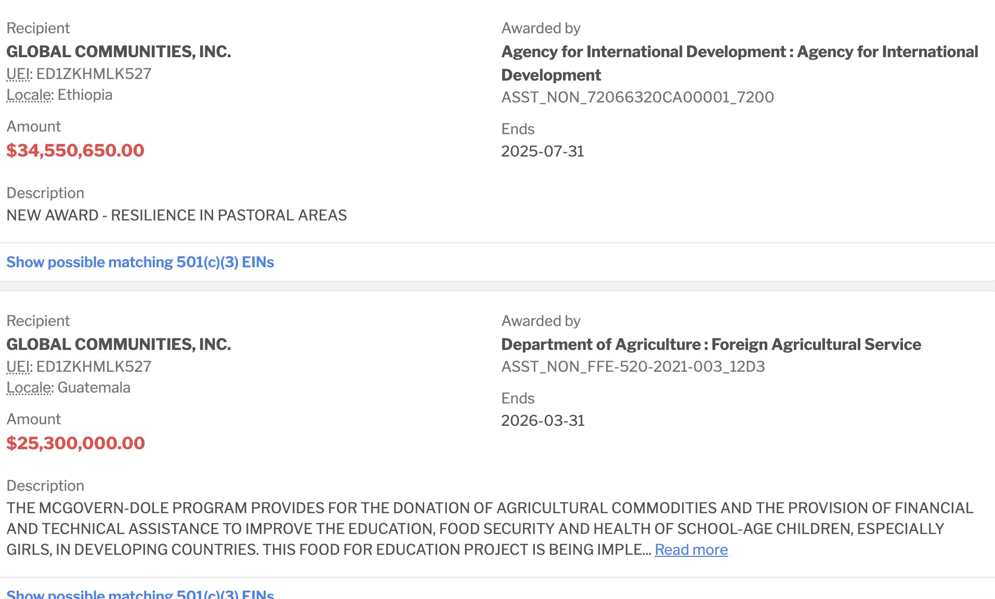This screenshot has height=599, width=995.
Task: Click the second GLOBAL COMMUNITIES, INC. recipient name
Action: (x=119, y=344)
